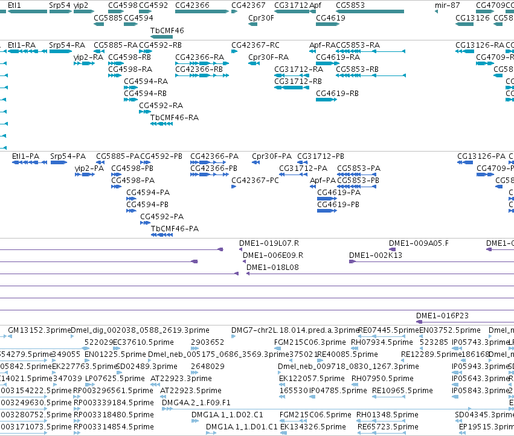
Task: Click BAC end DME1-006E09.R
Action: (x=244, y=261)
